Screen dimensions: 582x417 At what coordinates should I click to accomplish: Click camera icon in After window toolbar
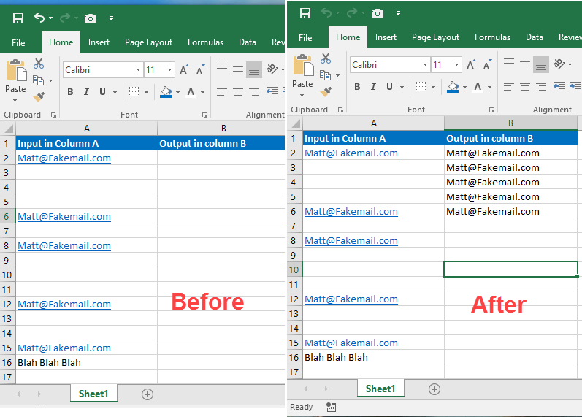click(377, 13)
